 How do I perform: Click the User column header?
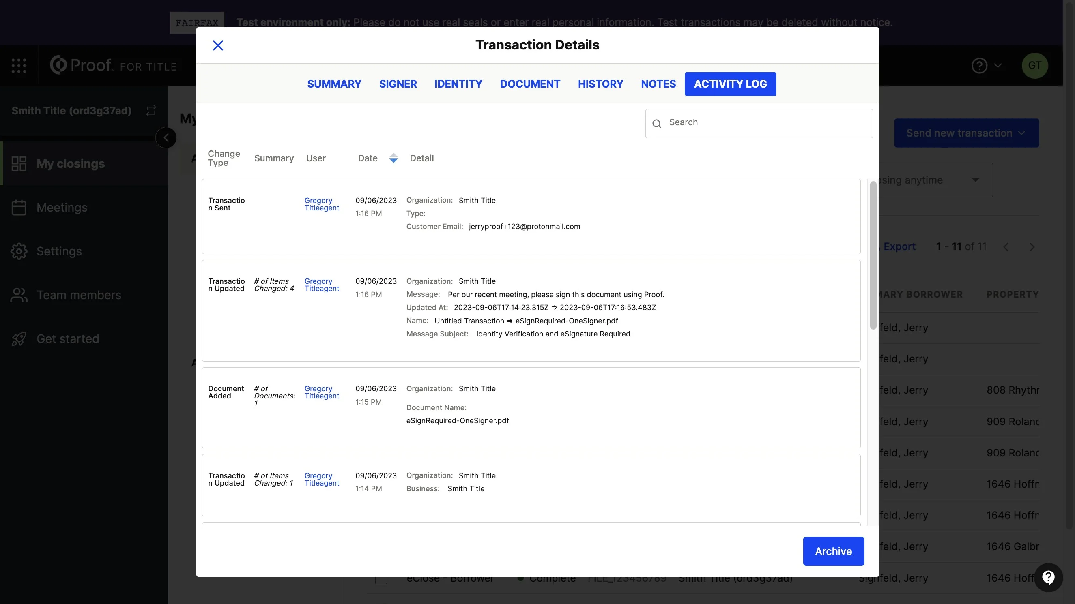(x=316, y=158)
